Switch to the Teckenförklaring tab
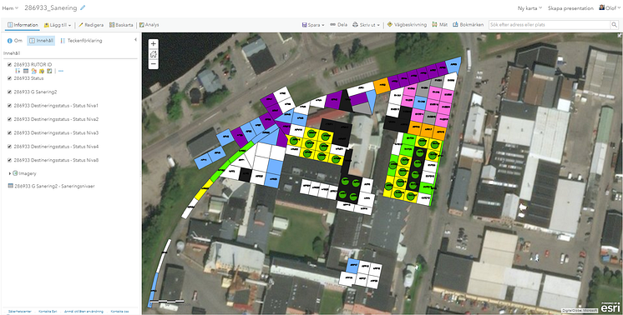The image size is (623, 315). click(82, 40)
